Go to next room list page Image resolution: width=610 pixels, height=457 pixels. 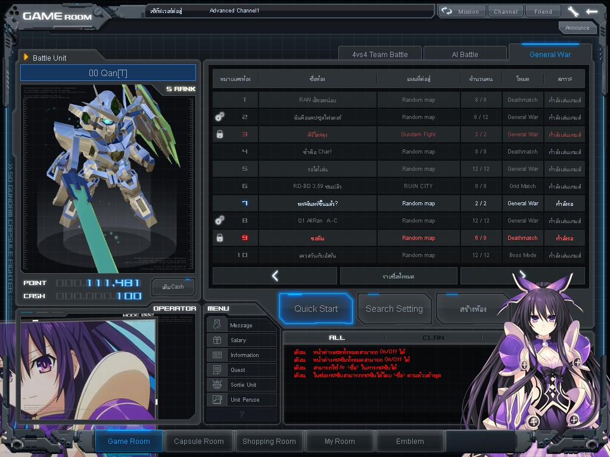522,276
